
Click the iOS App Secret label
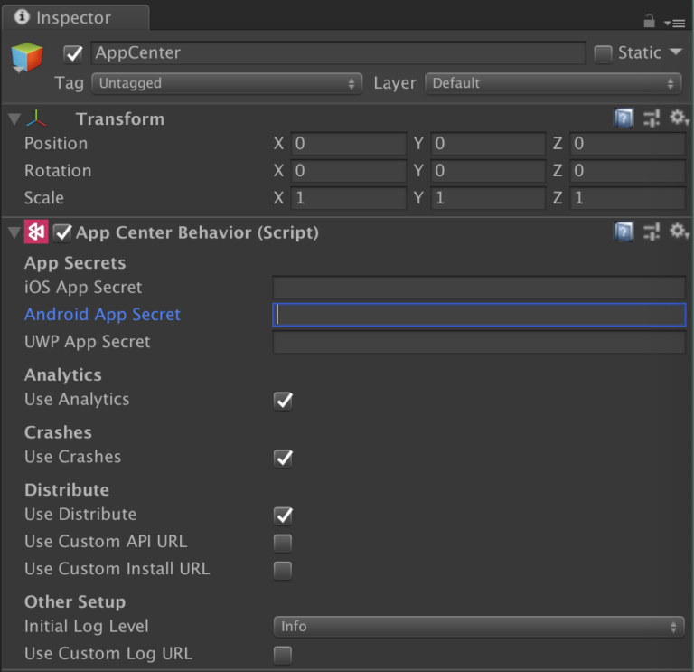coord(83,288)
